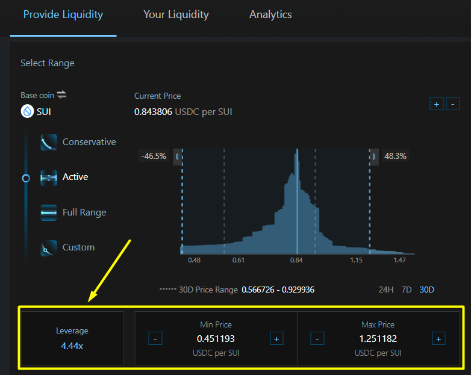Show the 24H price range
This screenshot has height=375, width=471.
click(x=386, y=290)
